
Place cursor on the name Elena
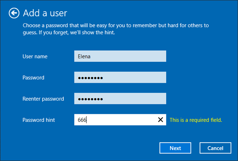coord(84,56)
